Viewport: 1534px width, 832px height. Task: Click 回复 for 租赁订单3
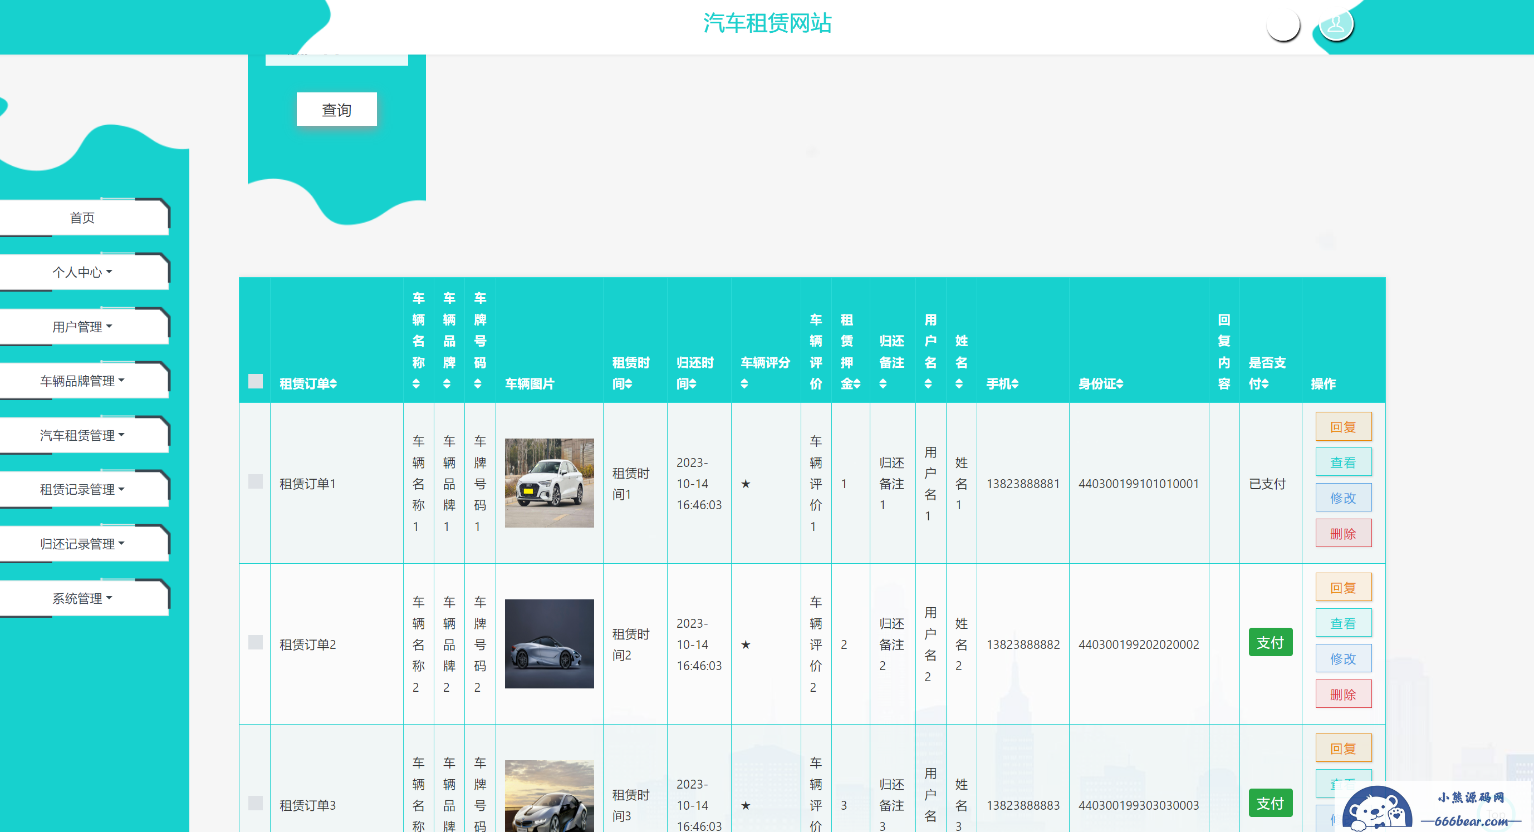[x=1344, y=748]
